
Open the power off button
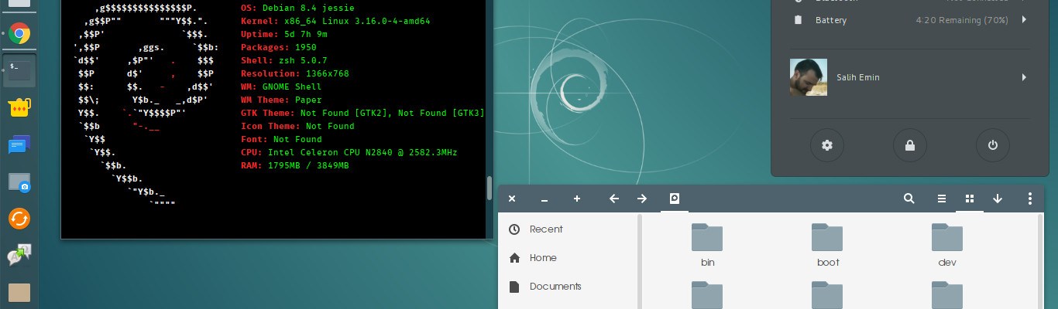[992, 145]
